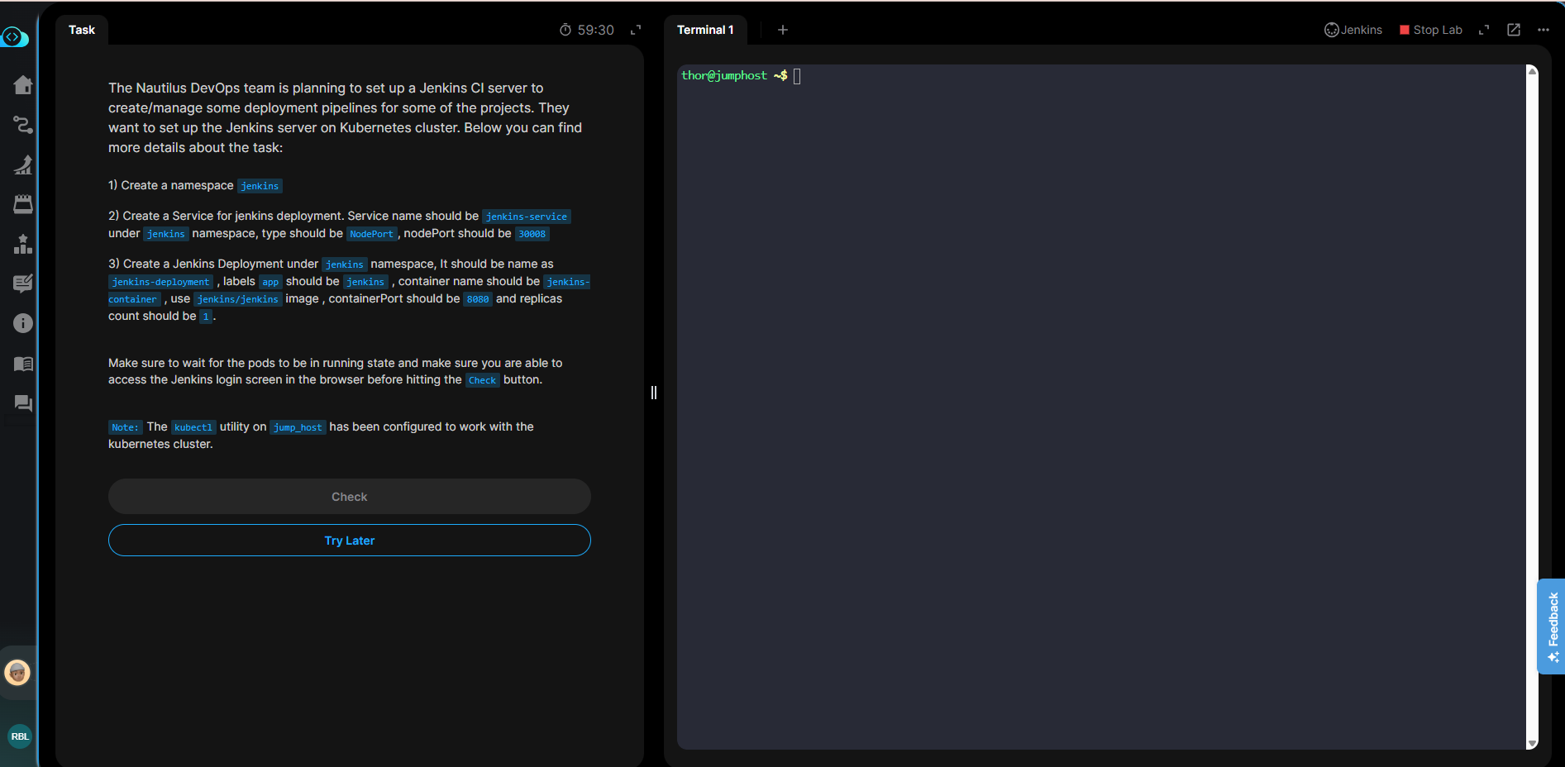The width and height of the screenshot is (1565, 767).
Task: Open the info circle sidebar icon
Action: 23,323
